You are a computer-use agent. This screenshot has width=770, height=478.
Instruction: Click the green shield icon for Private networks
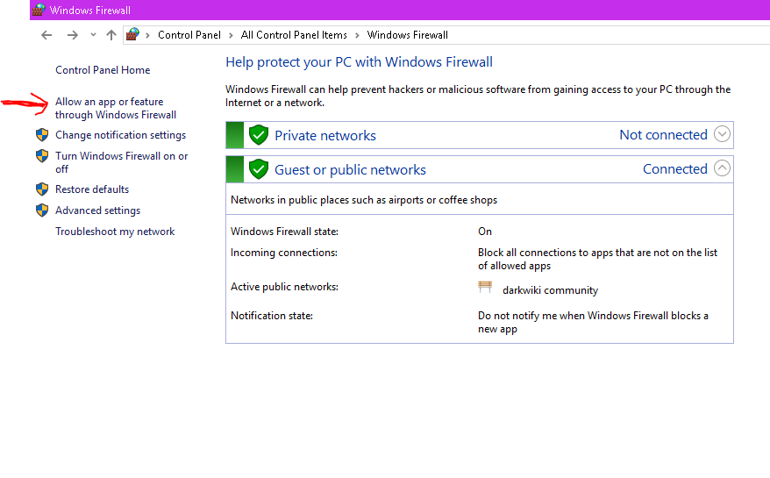pyautogui.click(x=259, y=134)
